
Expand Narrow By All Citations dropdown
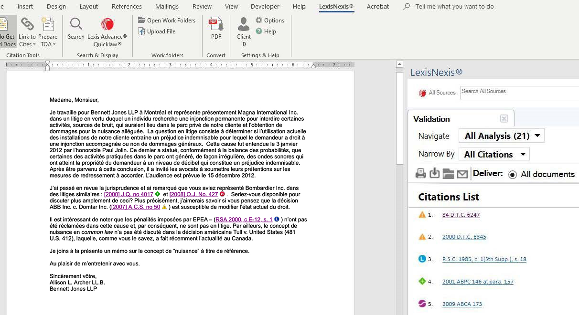click(x=493, y=154)
